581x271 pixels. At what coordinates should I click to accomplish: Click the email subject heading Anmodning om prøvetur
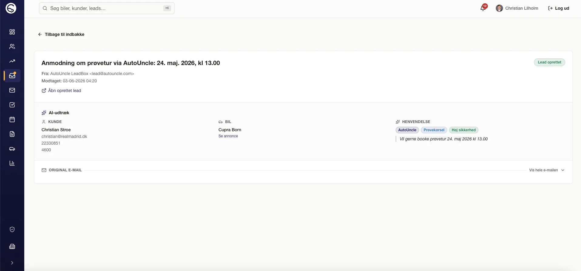tap(131, 63)
